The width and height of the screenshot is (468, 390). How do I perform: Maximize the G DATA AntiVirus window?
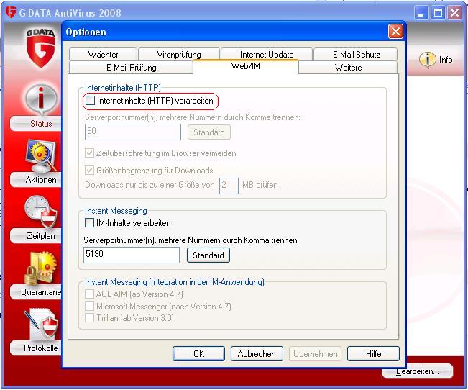[x=438, y=13]
